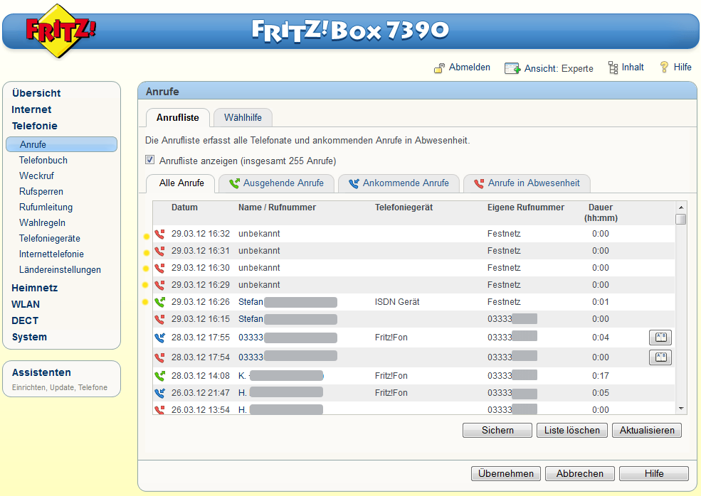This screenshot has width=701, height=496.
Task: Click Aktualisieren to refresh the call list
Action: 646,430
